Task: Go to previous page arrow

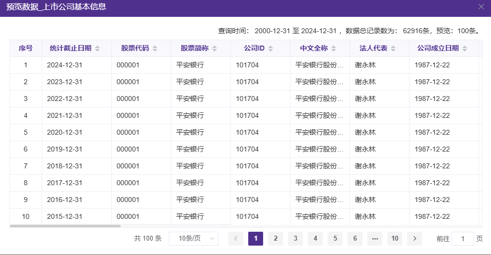Action: point(236,239)
